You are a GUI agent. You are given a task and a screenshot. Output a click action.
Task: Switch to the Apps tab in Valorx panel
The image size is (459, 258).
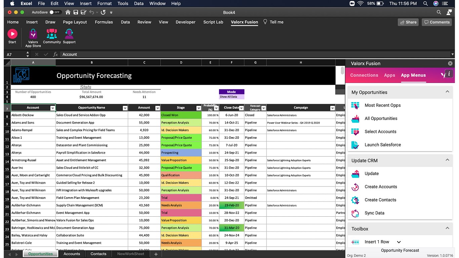coord(389,75)
